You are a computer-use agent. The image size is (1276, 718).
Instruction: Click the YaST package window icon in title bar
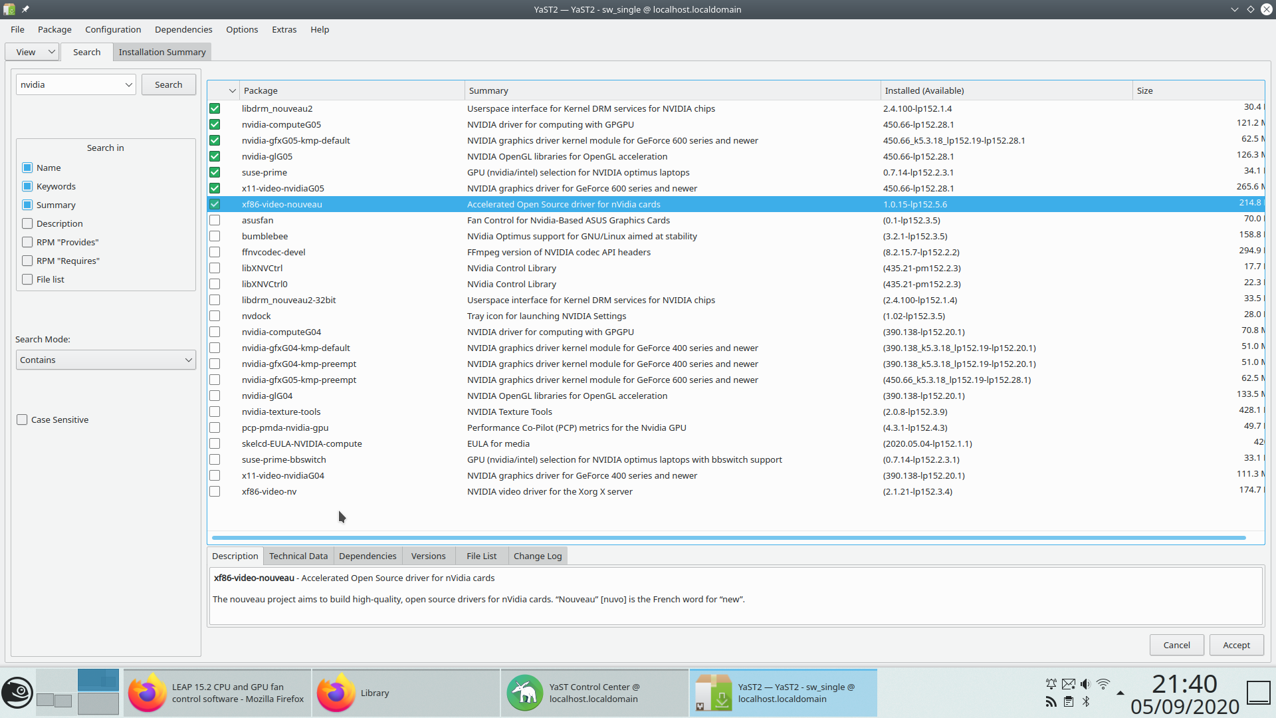[9, 9]
